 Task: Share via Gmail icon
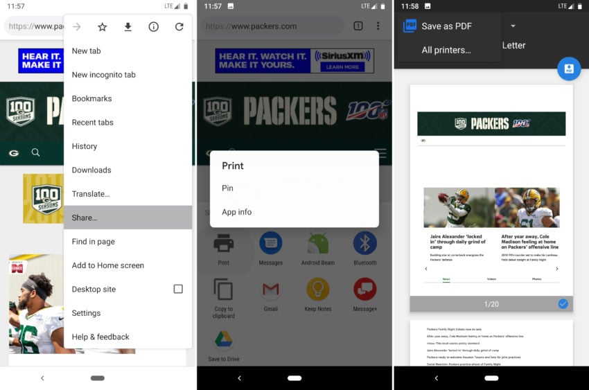[270, 290]
